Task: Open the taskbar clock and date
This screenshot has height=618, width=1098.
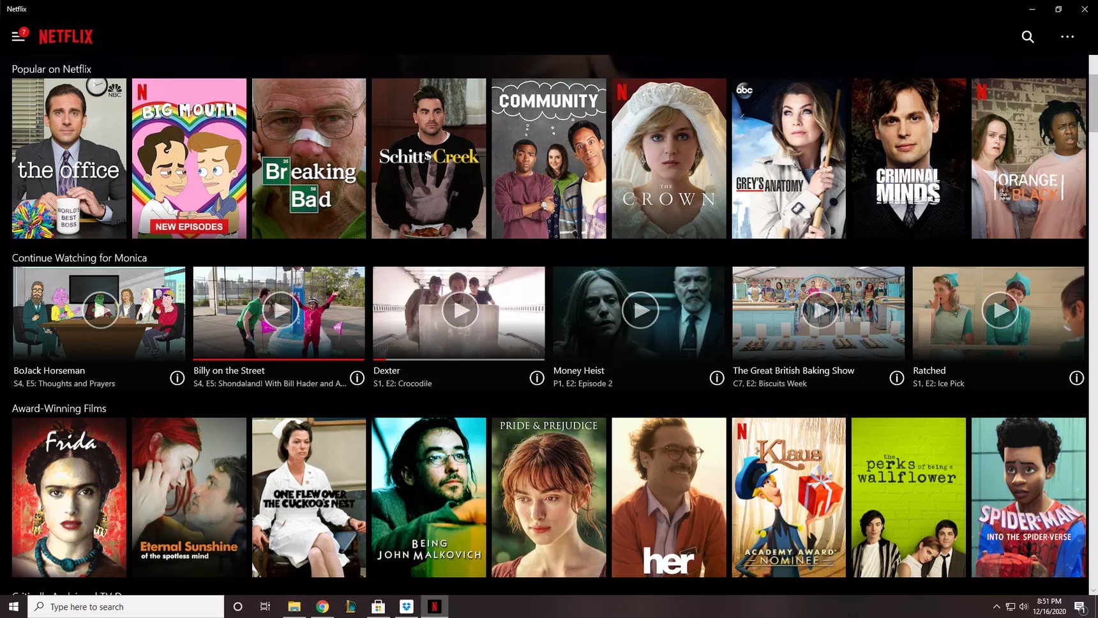Action: pos(1049,607)
